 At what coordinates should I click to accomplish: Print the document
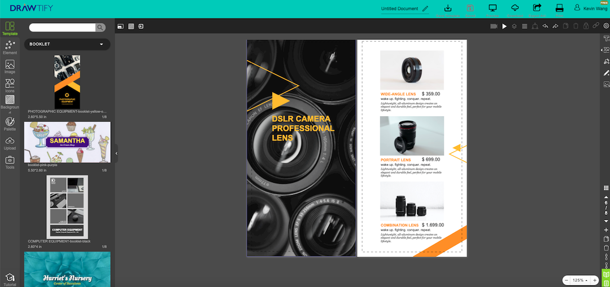pos(559,8)
